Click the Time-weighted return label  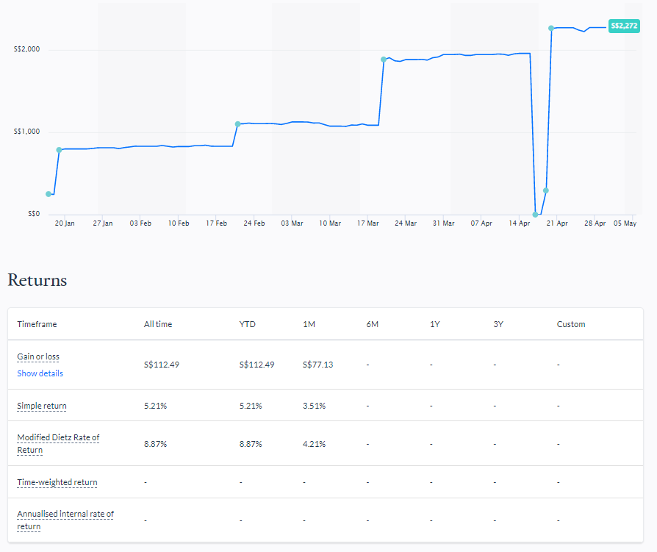pos(57,482)
